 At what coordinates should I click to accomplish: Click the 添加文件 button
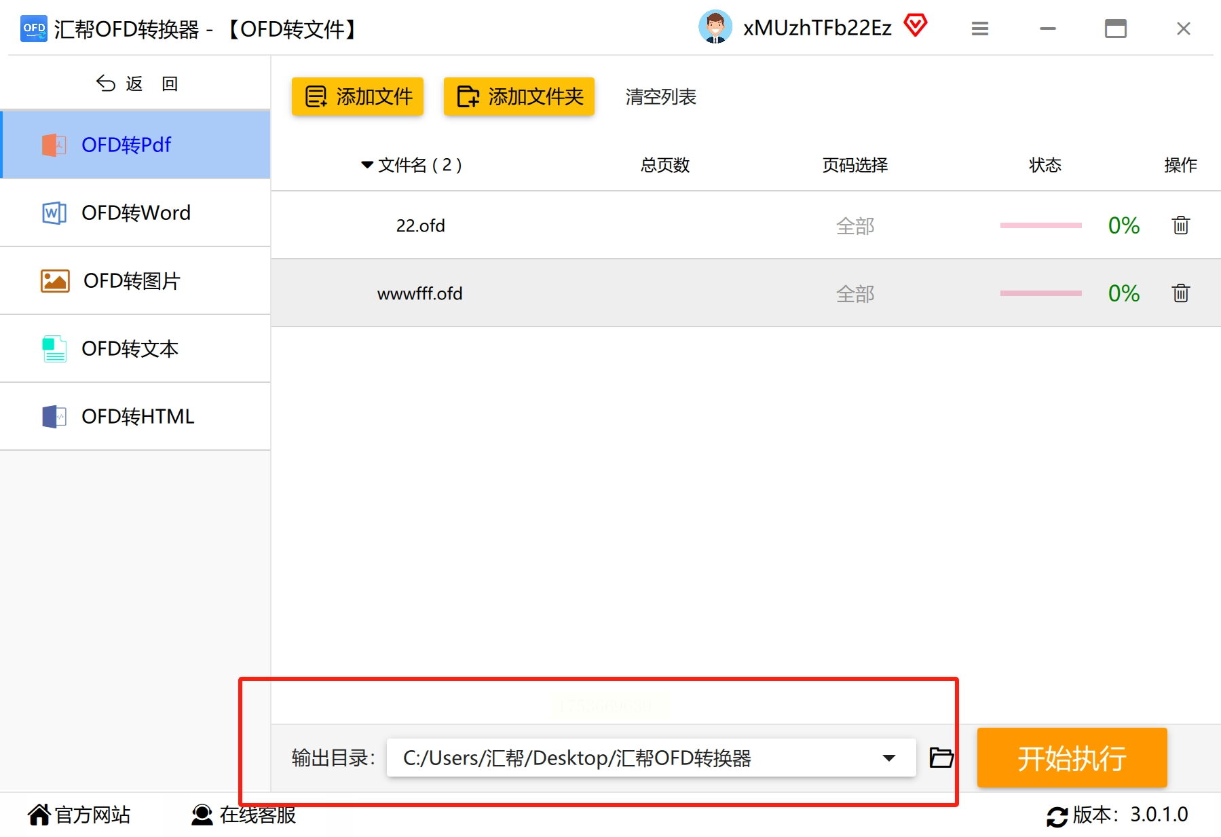(x=358, y=96)
